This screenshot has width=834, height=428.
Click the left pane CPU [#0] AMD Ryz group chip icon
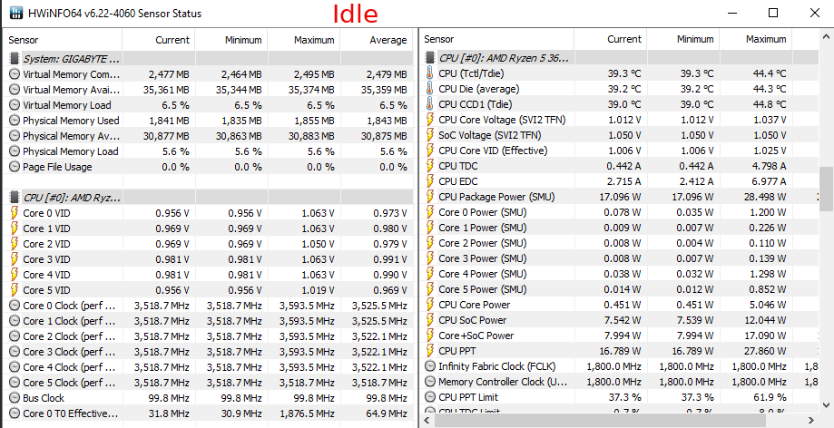point(15,198)
